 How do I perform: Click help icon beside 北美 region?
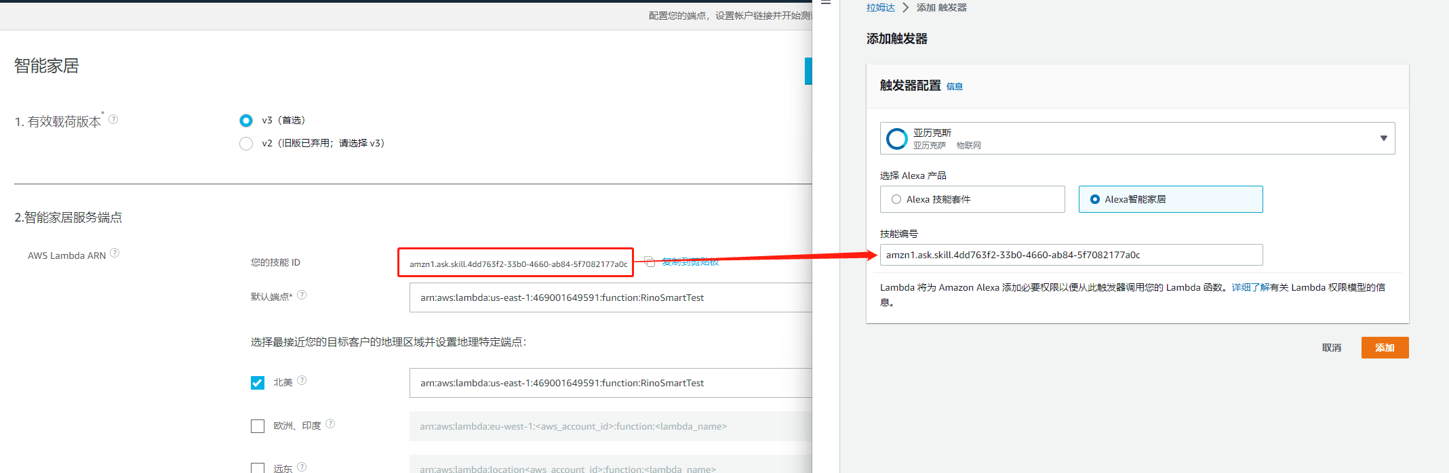[x=302, y=380]
